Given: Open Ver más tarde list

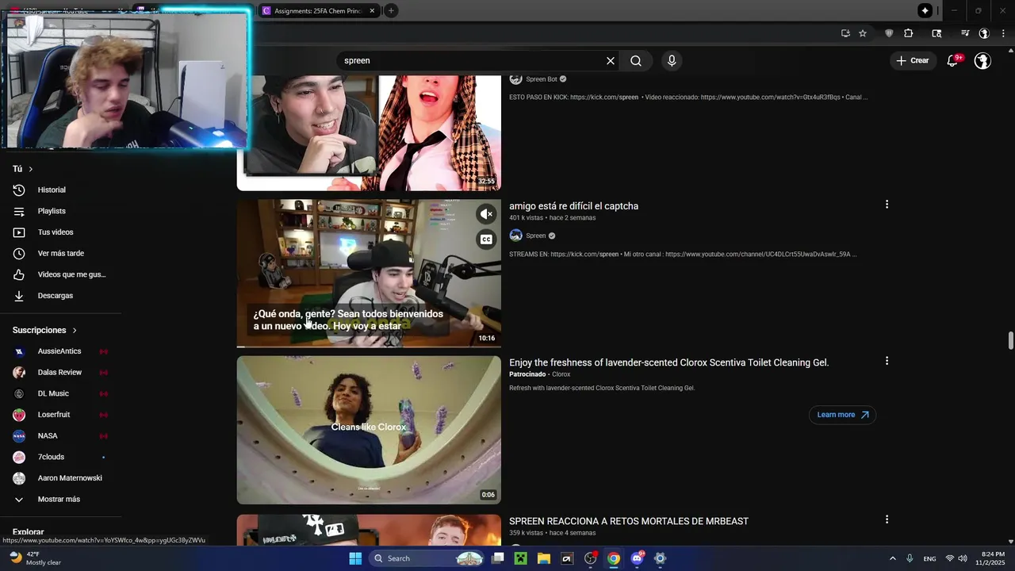Looking at the screenshot, I should point(60,254).
